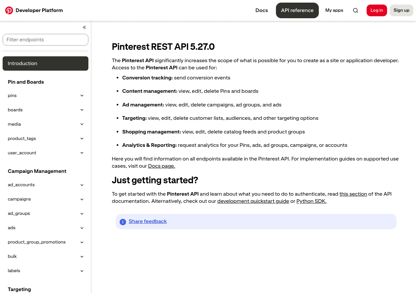Open the development quickstart guide link
The image size is (416, 293).
253,201
